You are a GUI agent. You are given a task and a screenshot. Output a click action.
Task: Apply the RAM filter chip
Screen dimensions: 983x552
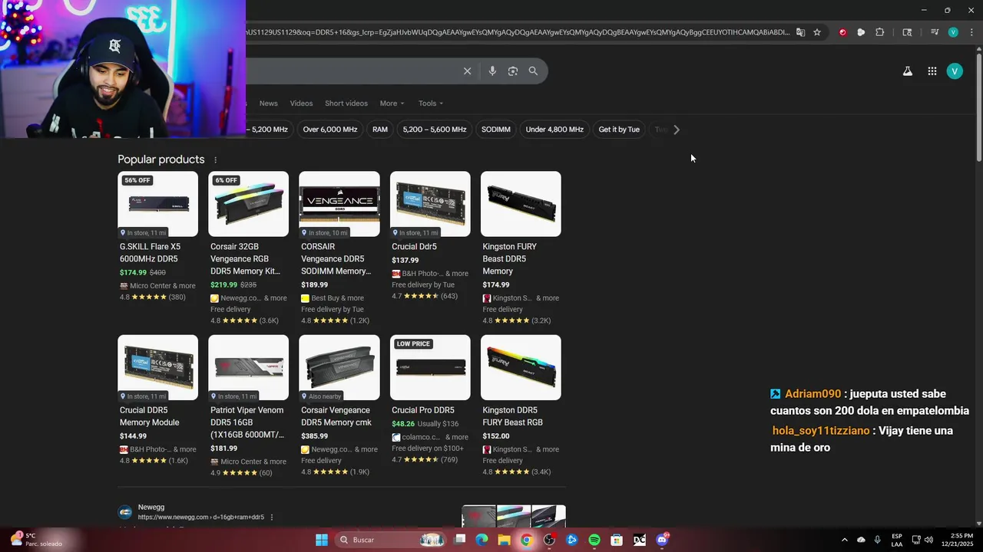[x=380, y=130]
